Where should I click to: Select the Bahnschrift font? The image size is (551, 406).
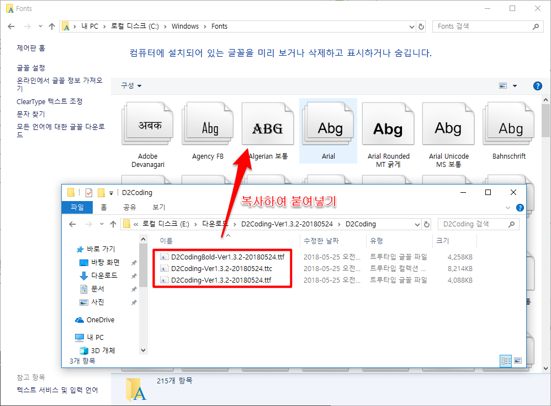click(509, 131)
